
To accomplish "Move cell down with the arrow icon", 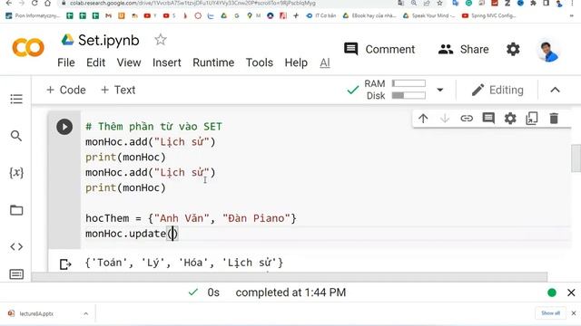I will point(445,119).
